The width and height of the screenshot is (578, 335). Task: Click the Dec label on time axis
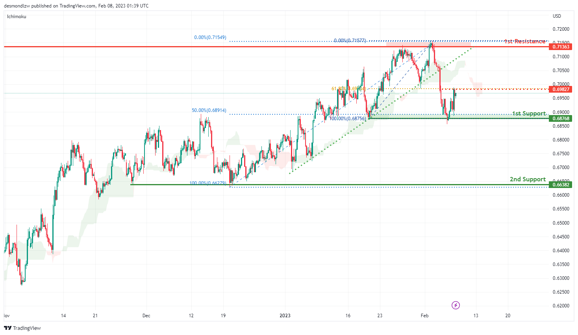click(x=146, y=315)
